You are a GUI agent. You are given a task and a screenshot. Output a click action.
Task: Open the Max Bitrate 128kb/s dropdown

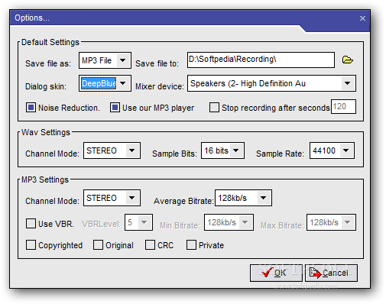tap(331, 222)
